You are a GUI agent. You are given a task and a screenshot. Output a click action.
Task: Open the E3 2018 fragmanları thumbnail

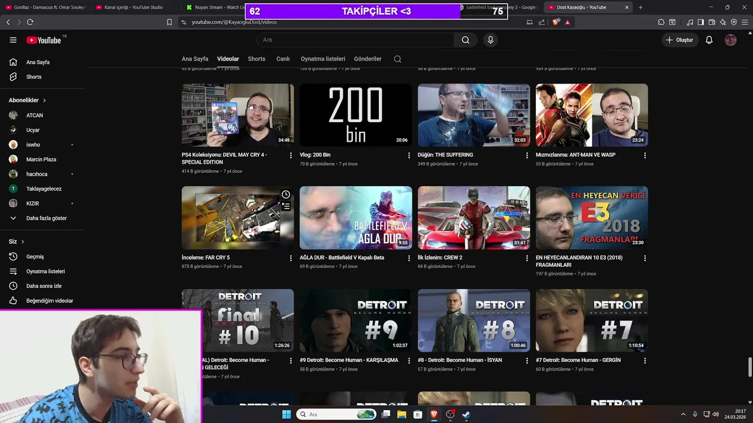pyautogui.click(x=592, y=218)
